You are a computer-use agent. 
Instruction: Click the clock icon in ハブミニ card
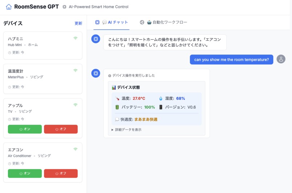(x=9, y=53)
